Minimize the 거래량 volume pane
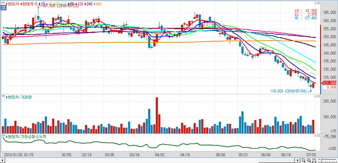The height and width of the screenshot is (163, 338). coord(315,96)
